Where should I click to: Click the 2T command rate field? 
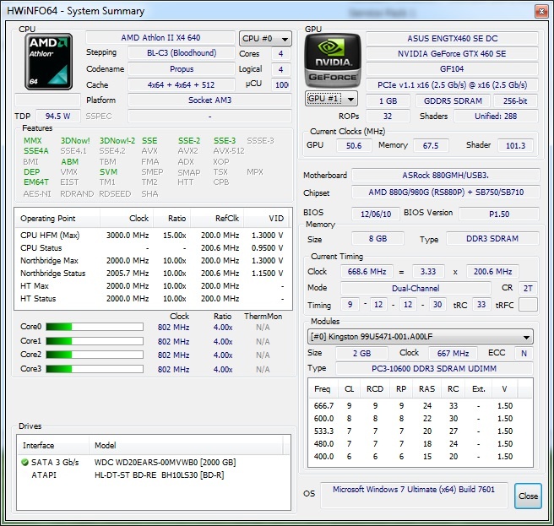tap(528, 288)
